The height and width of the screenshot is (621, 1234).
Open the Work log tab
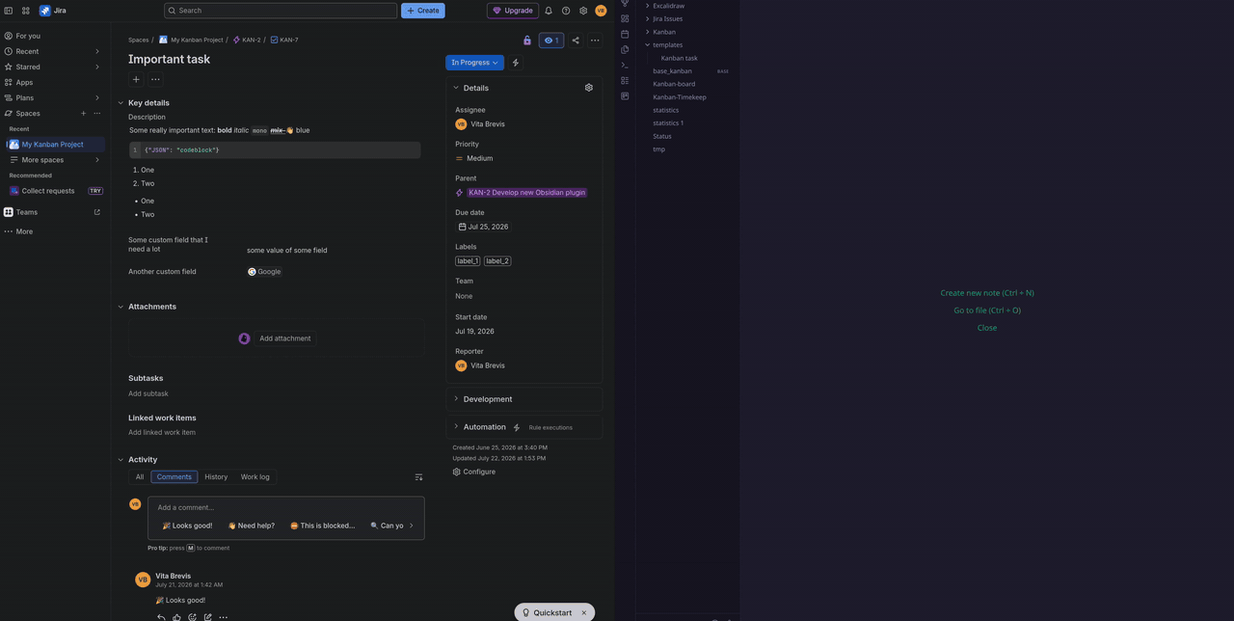pyautogui.click(x=255, y=477)
